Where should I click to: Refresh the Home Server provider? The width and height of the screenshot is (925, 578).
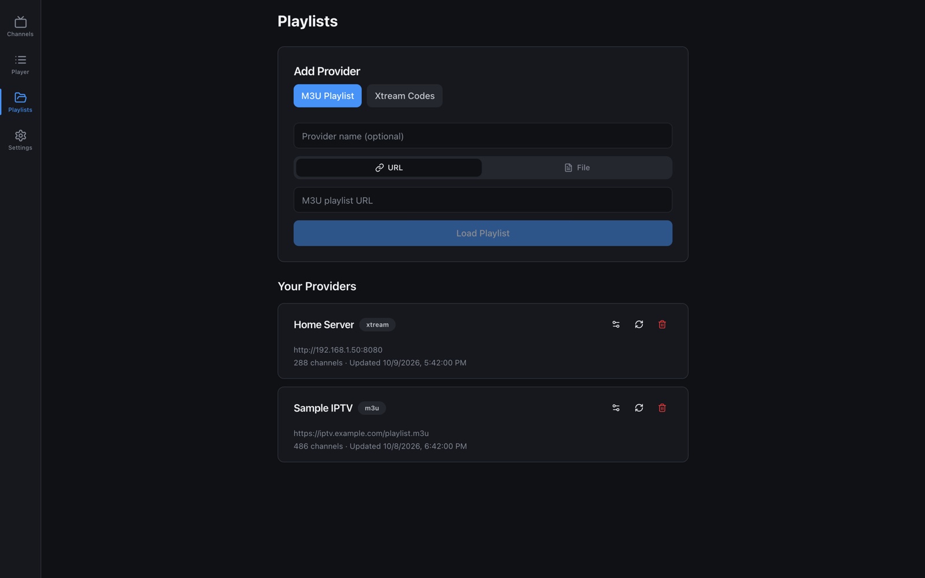click(x=639, y=325)
